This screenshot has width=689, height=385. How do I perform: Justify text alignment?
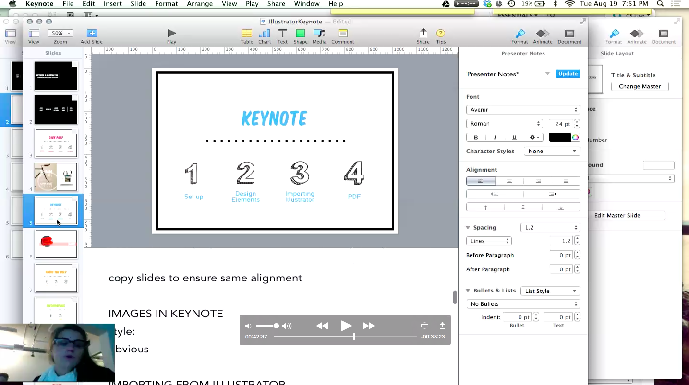point(566,181)
